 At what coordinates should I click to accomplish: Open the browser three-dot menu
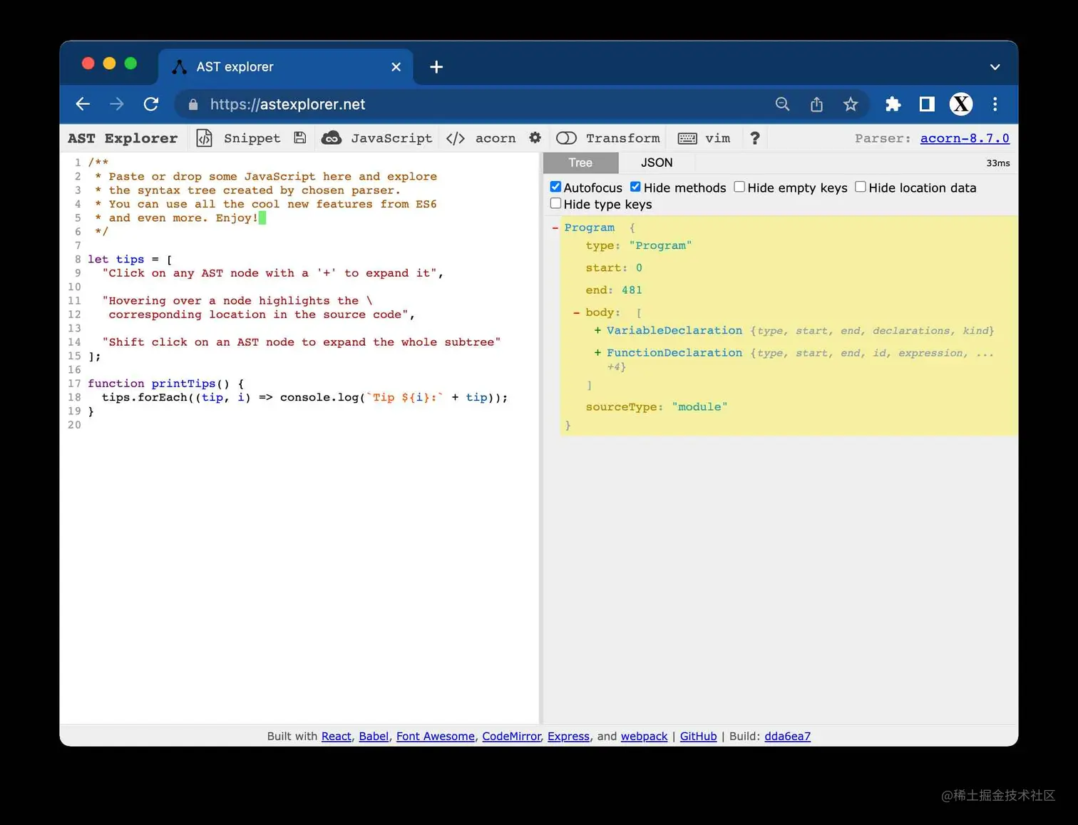click(995, 104)
